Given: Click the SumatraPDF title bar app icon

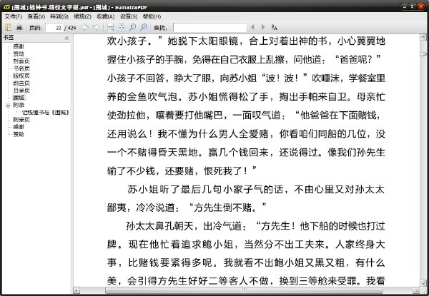Looking at the screenshot, I should [7, 7].
